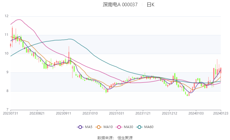This screenshot has width=230, height=140.
Task: Click the data source text 恒生聚源
Action: [x=125, y=138]
